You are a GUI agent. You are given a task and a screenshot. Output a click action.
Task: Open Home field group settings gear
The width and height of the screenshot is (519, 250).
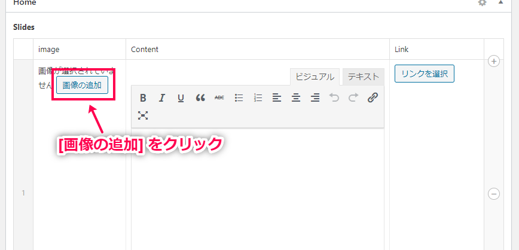(483, 2)
